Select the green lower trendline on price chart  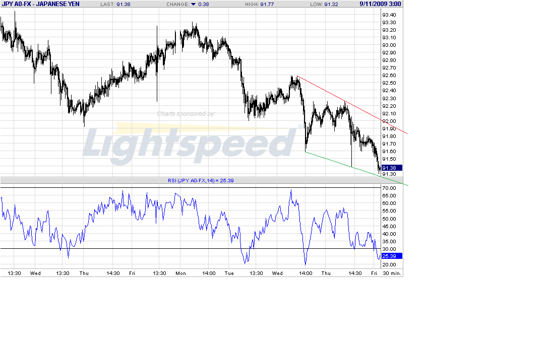[x=356, y=169]
